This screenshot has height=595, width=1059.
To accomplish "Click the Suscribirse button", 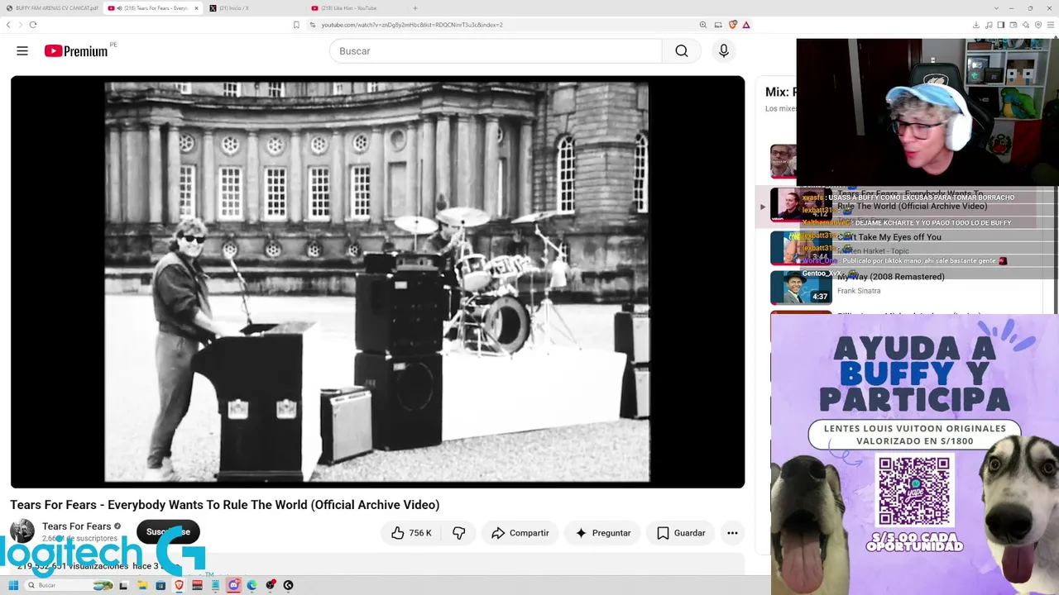I will coord(168,532).
